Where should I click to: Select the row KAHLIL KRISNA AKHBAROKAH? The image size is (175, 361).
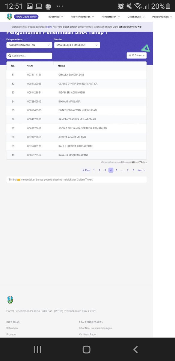[76, 146]
